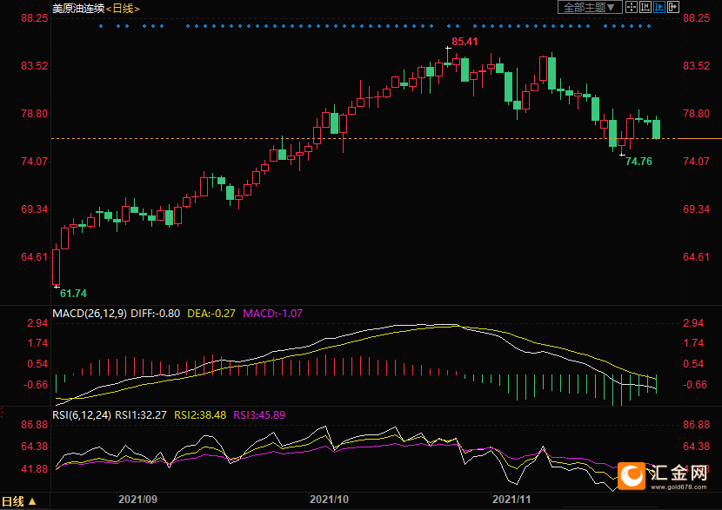This screenshot has width=722, height=510.
Task: Click the 2021/09 date on time axis
Action: (x=137, y=500)
